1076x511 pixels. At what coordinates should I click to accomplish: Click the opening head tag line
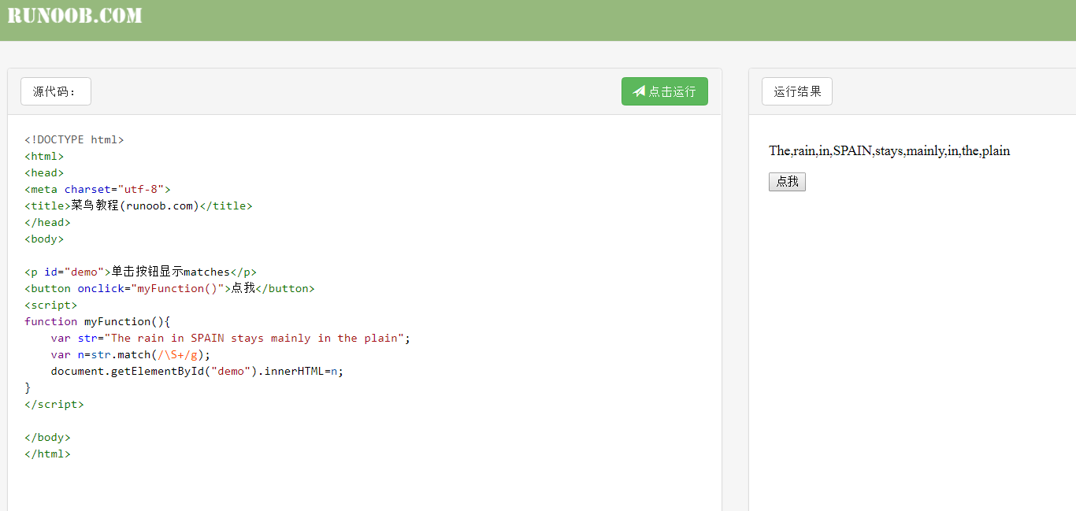coord(44,172)
